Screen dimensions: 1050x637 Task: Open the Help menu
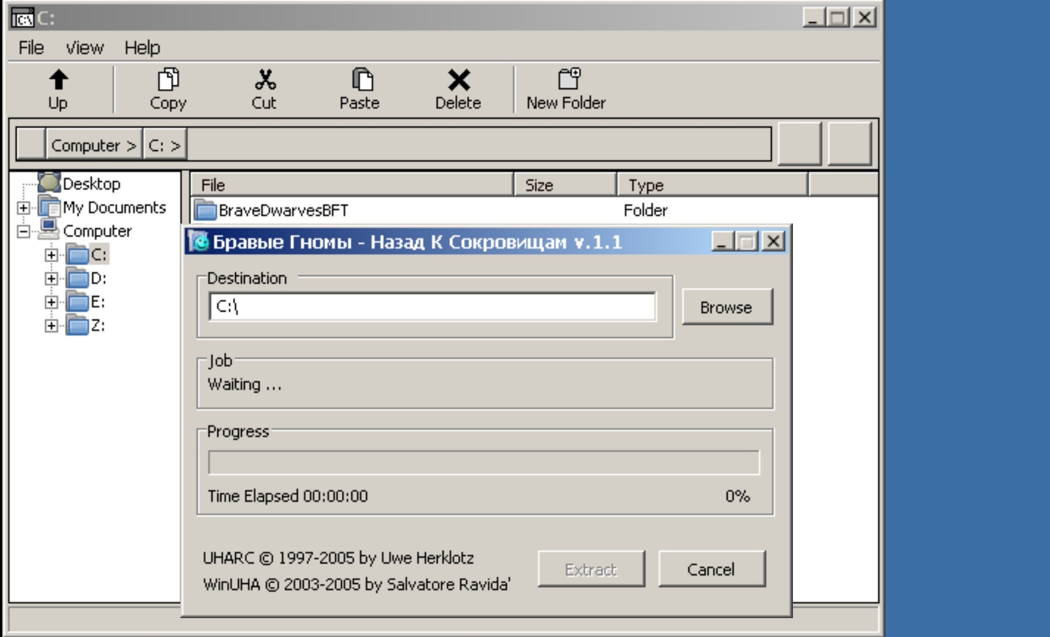pyautogui.click(x=142, y=48)
